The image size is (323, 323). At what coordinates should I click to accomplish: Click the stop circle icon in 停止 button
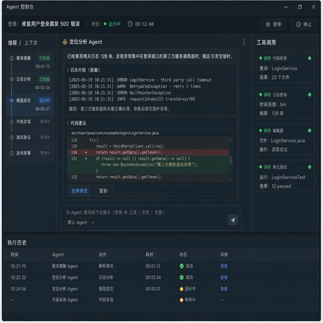[x=298, y=25]
